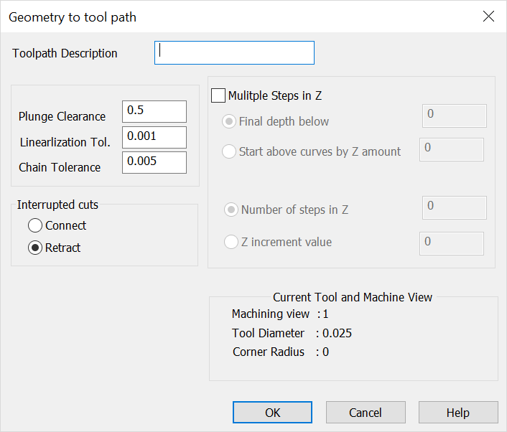Click the Start above curves value field

point(452,149)
